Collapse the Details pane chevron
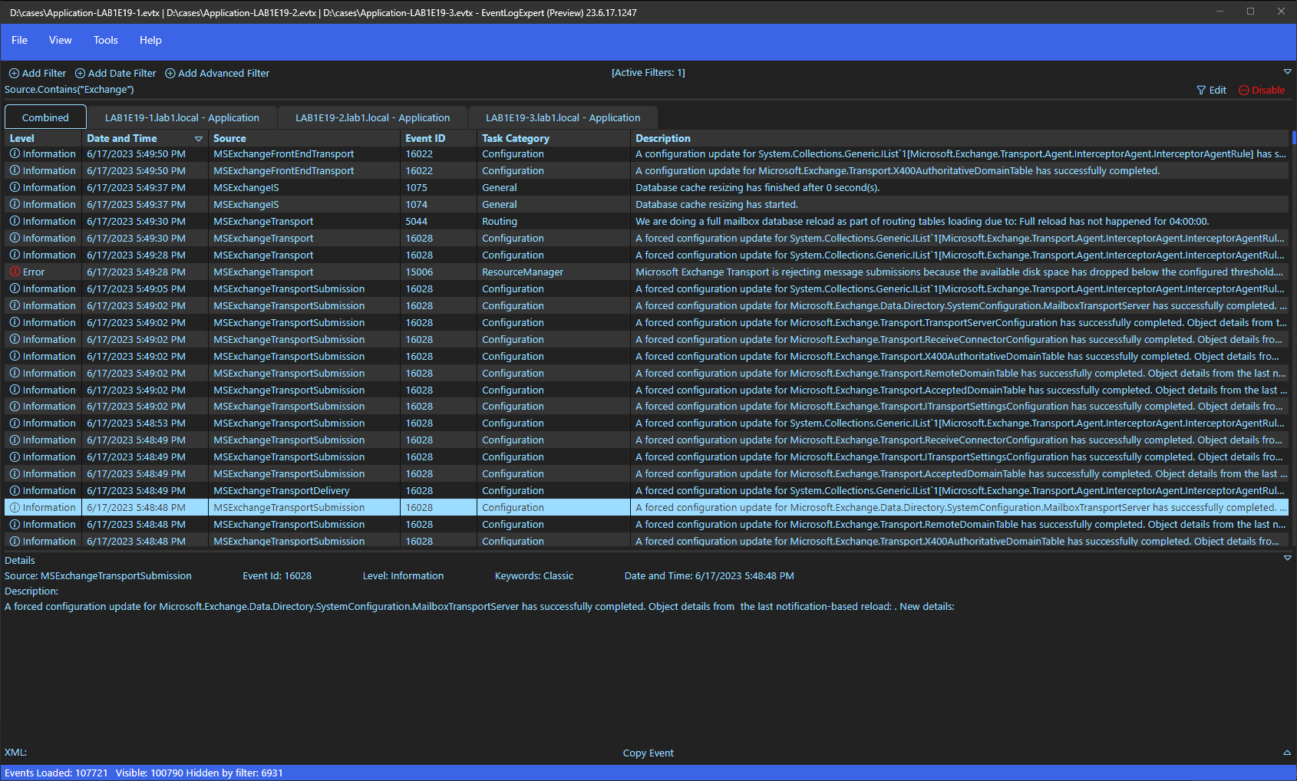Image resolution: width=1297 pixels, height=781 pixels. [x=1288, y=558]
